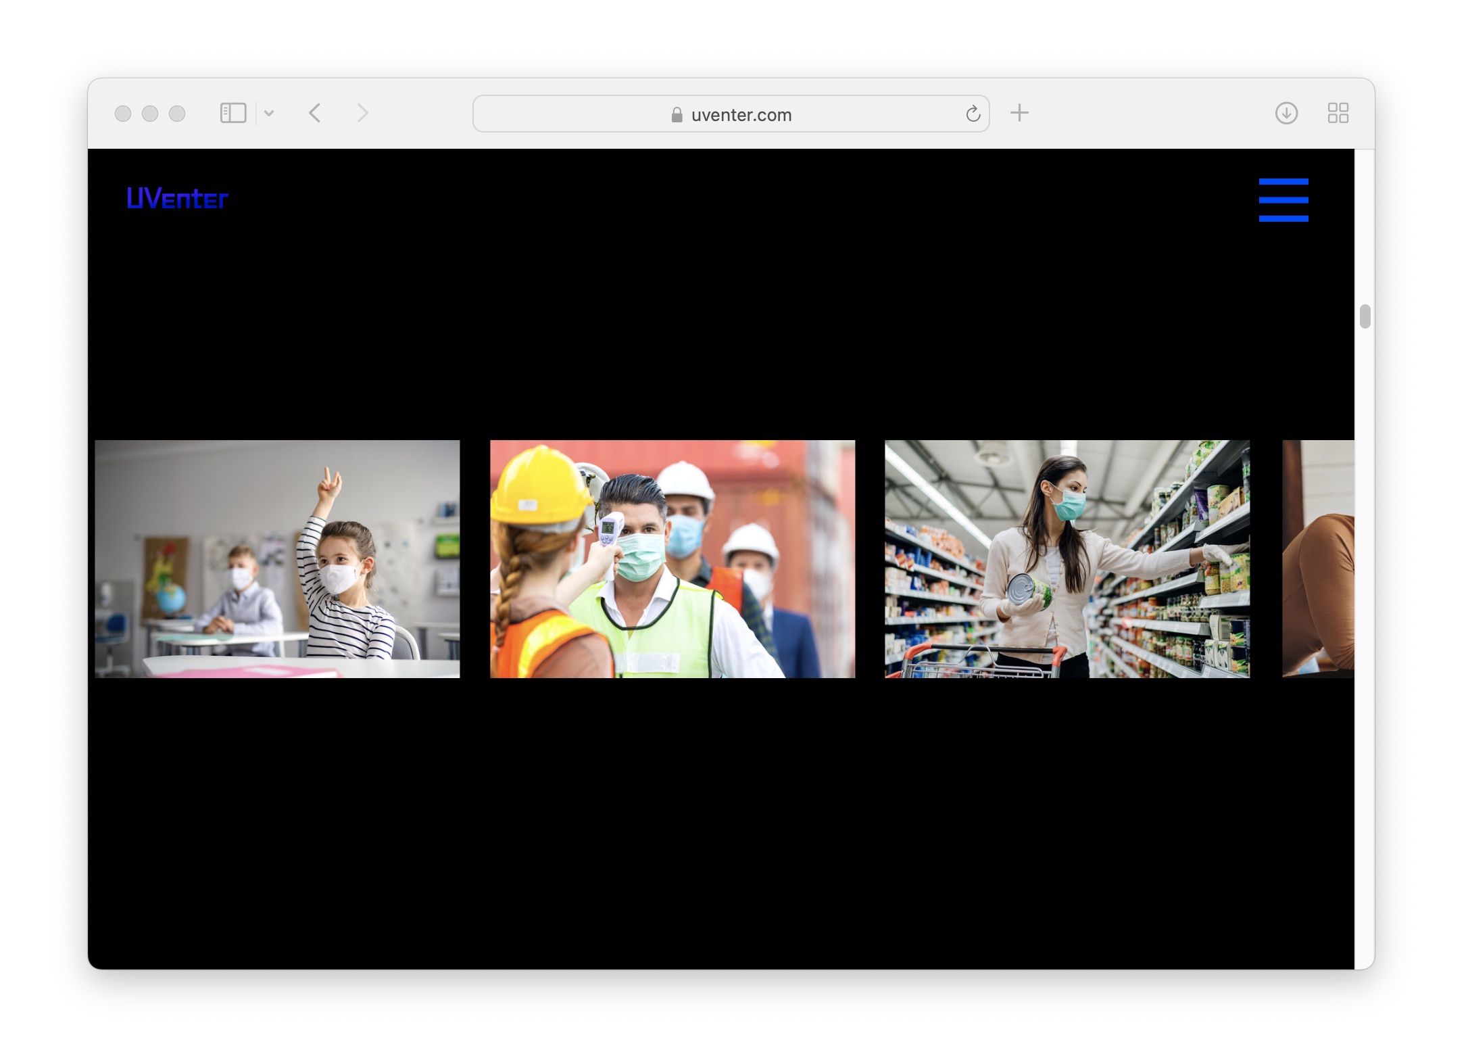Open the supermarket shopper image
This screenshot has height=1052, width=1468.
click(x=1067, y=559)
